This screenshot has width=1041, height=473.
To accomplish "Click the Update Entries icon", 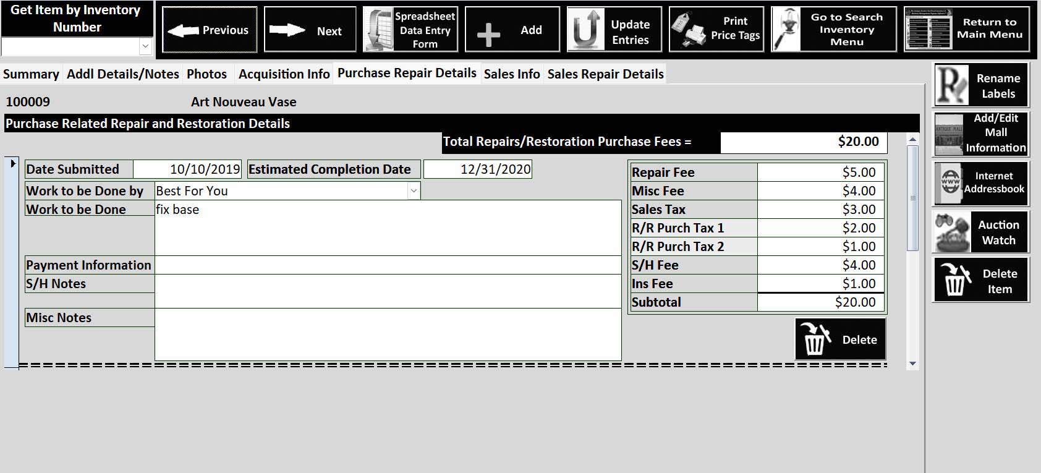I will (x=585, y=31).
